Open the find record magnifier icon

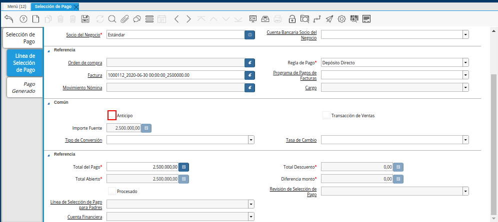(112, 19)
